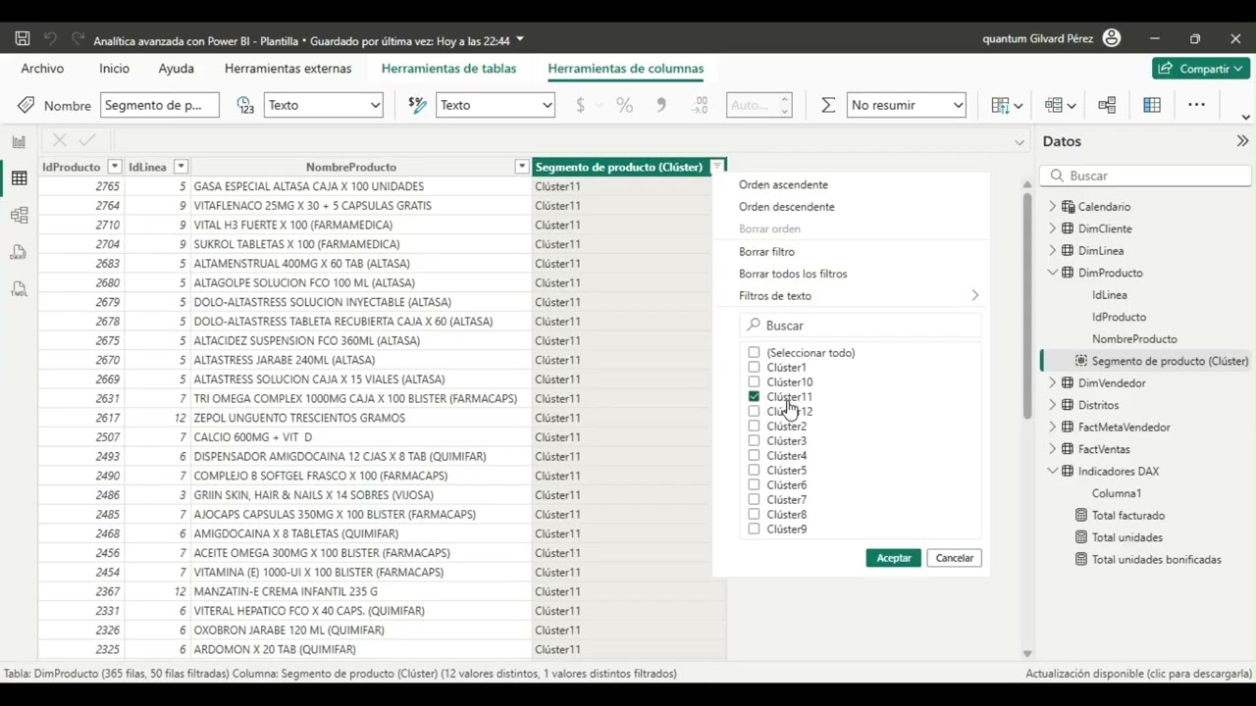The height and width of the screenshot is (706, 1256).
Task: Switch to the Ayuda tab
Action: 177,69
